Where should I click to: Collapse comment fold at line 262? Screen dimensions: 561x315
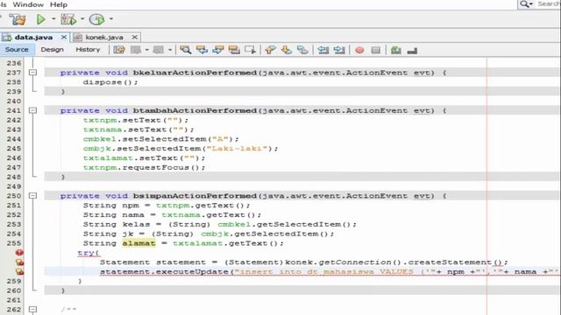click(33, 309)
